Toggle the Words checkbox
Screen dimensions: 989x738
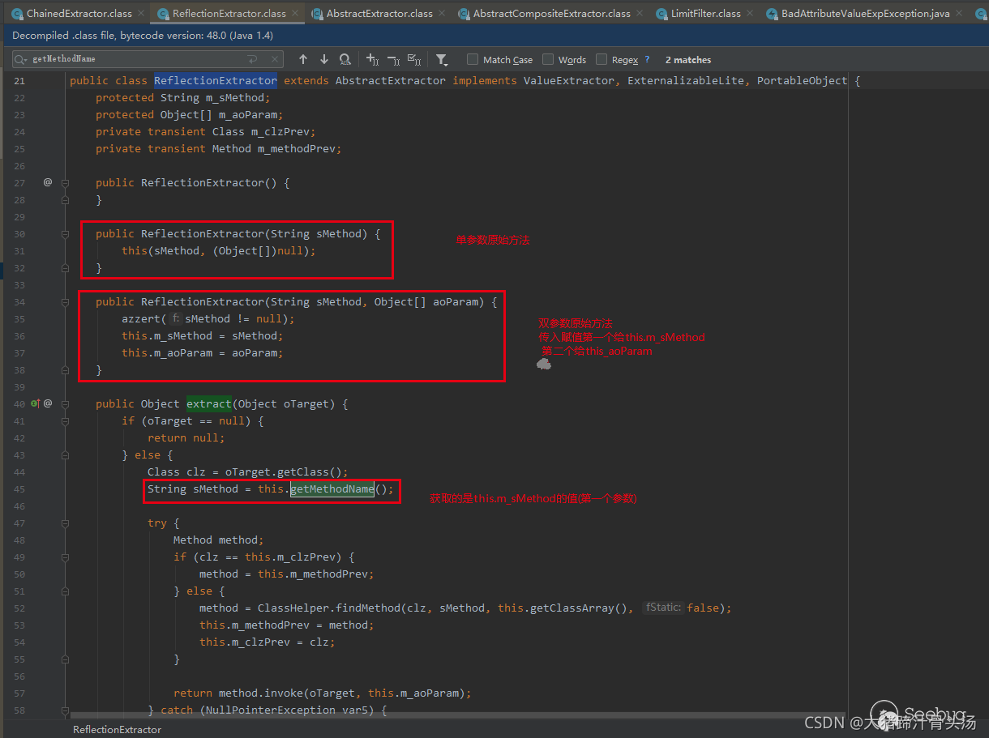pyautogui.click(x=548, y=60)
